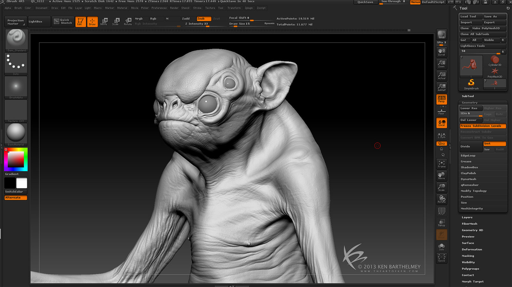Expand the Deformation section

point(472,249)
